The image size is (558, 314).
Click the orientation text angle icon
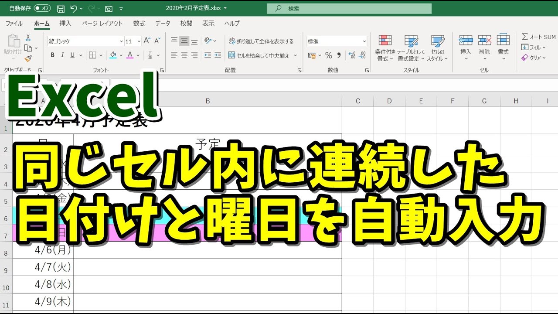[208, 41]
